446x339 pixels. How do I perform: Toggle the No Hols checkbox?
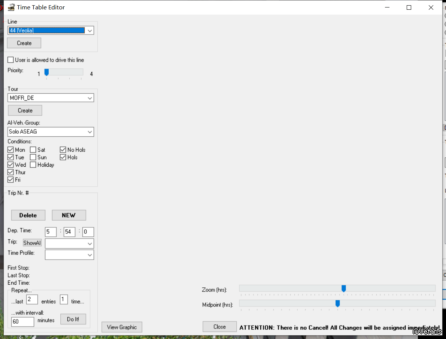[x=63, y=150]
